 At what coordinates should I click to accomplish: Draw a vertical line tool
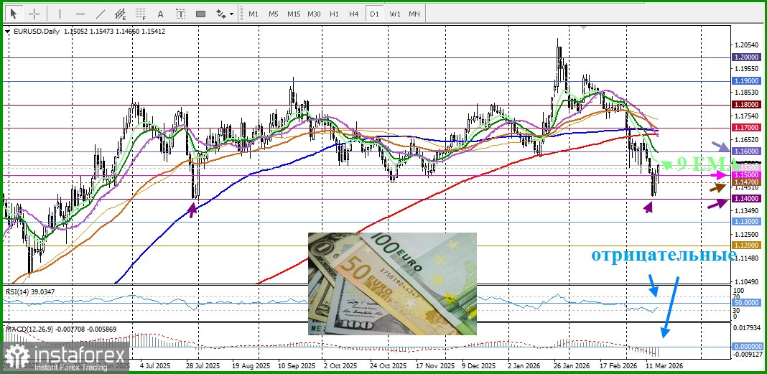pos(60,14)
